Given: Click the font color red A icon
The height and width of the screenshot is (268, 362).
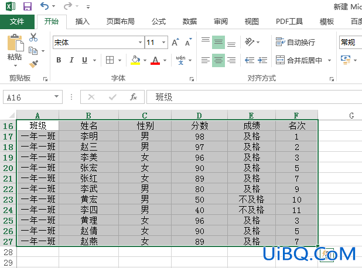Looking at the screenshot, I should click(x=155, y=60).
